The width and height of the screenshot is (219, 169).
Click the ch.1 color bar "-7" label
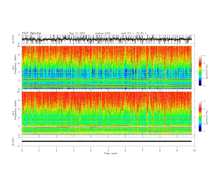[x=204, y=86]
